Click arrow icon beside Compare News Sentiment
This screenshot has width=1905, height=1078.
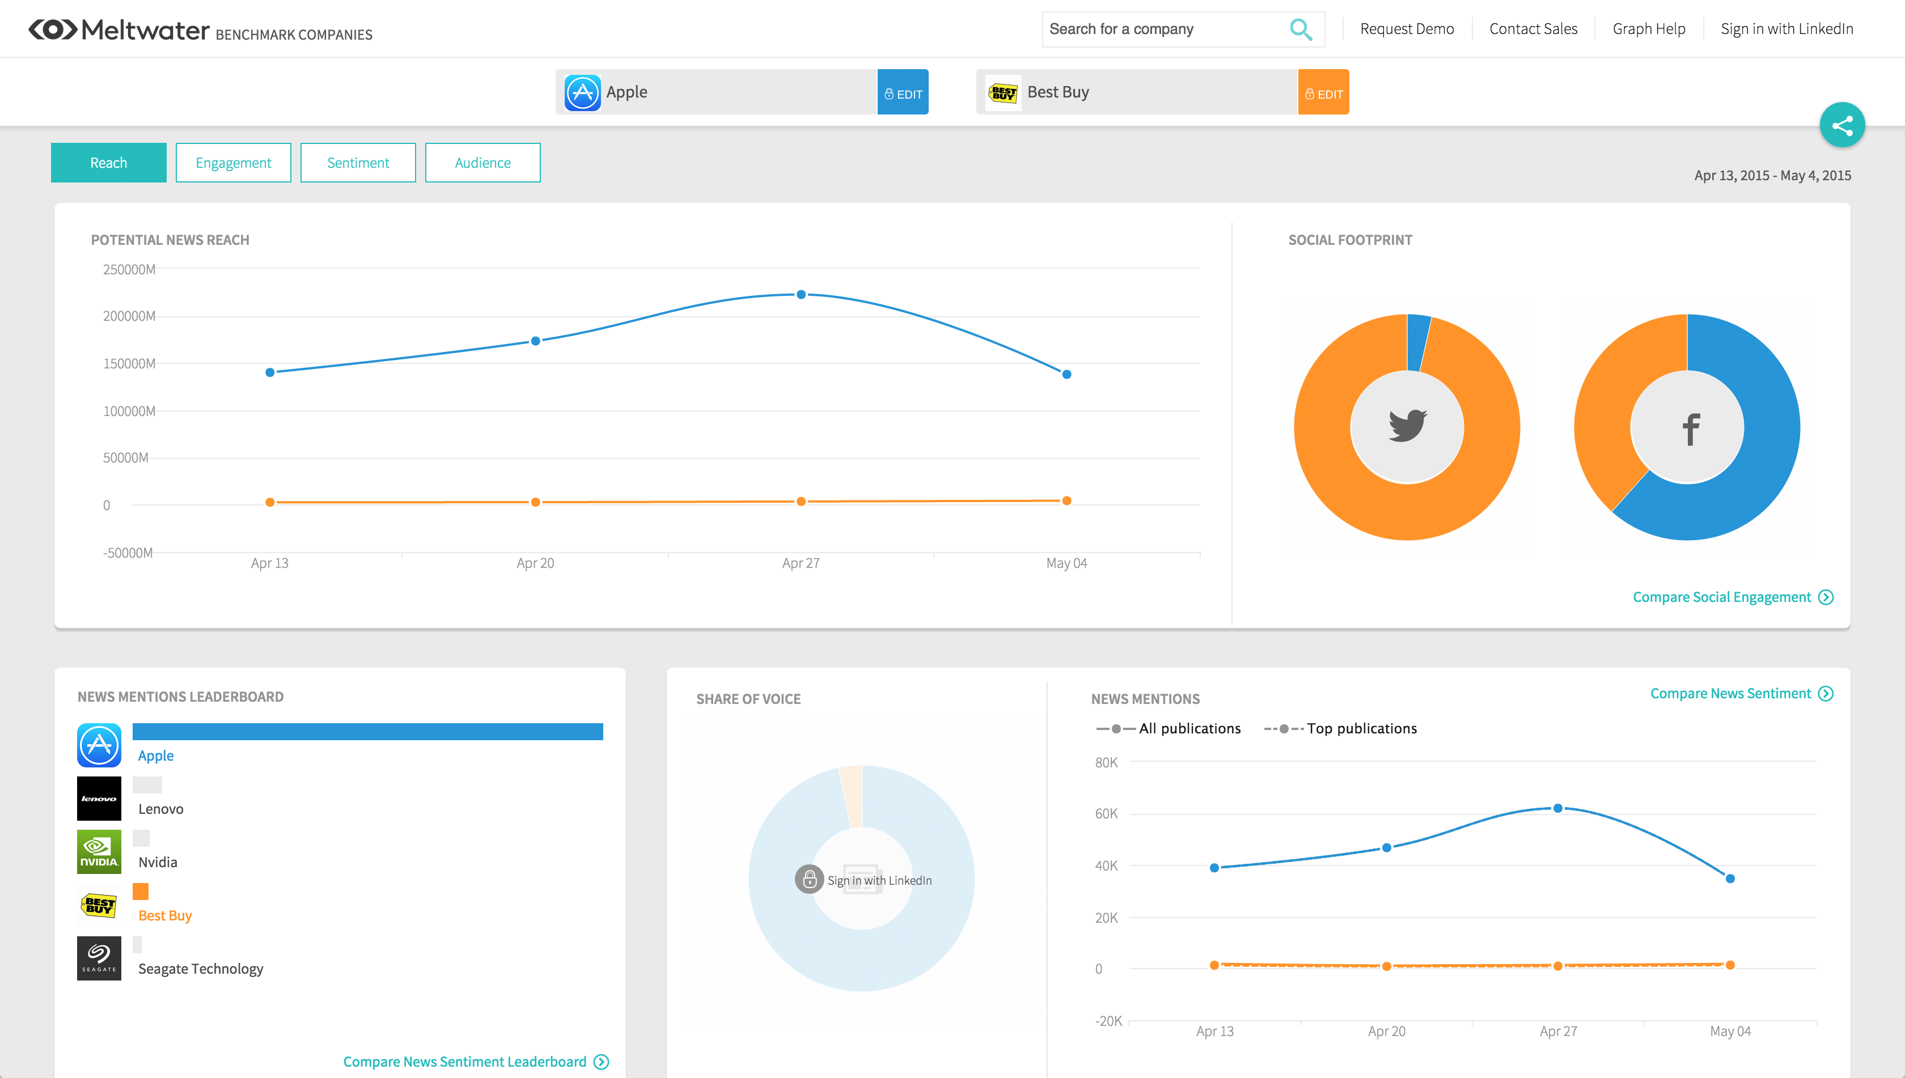pyautogui.click(x=1827, y=694)
